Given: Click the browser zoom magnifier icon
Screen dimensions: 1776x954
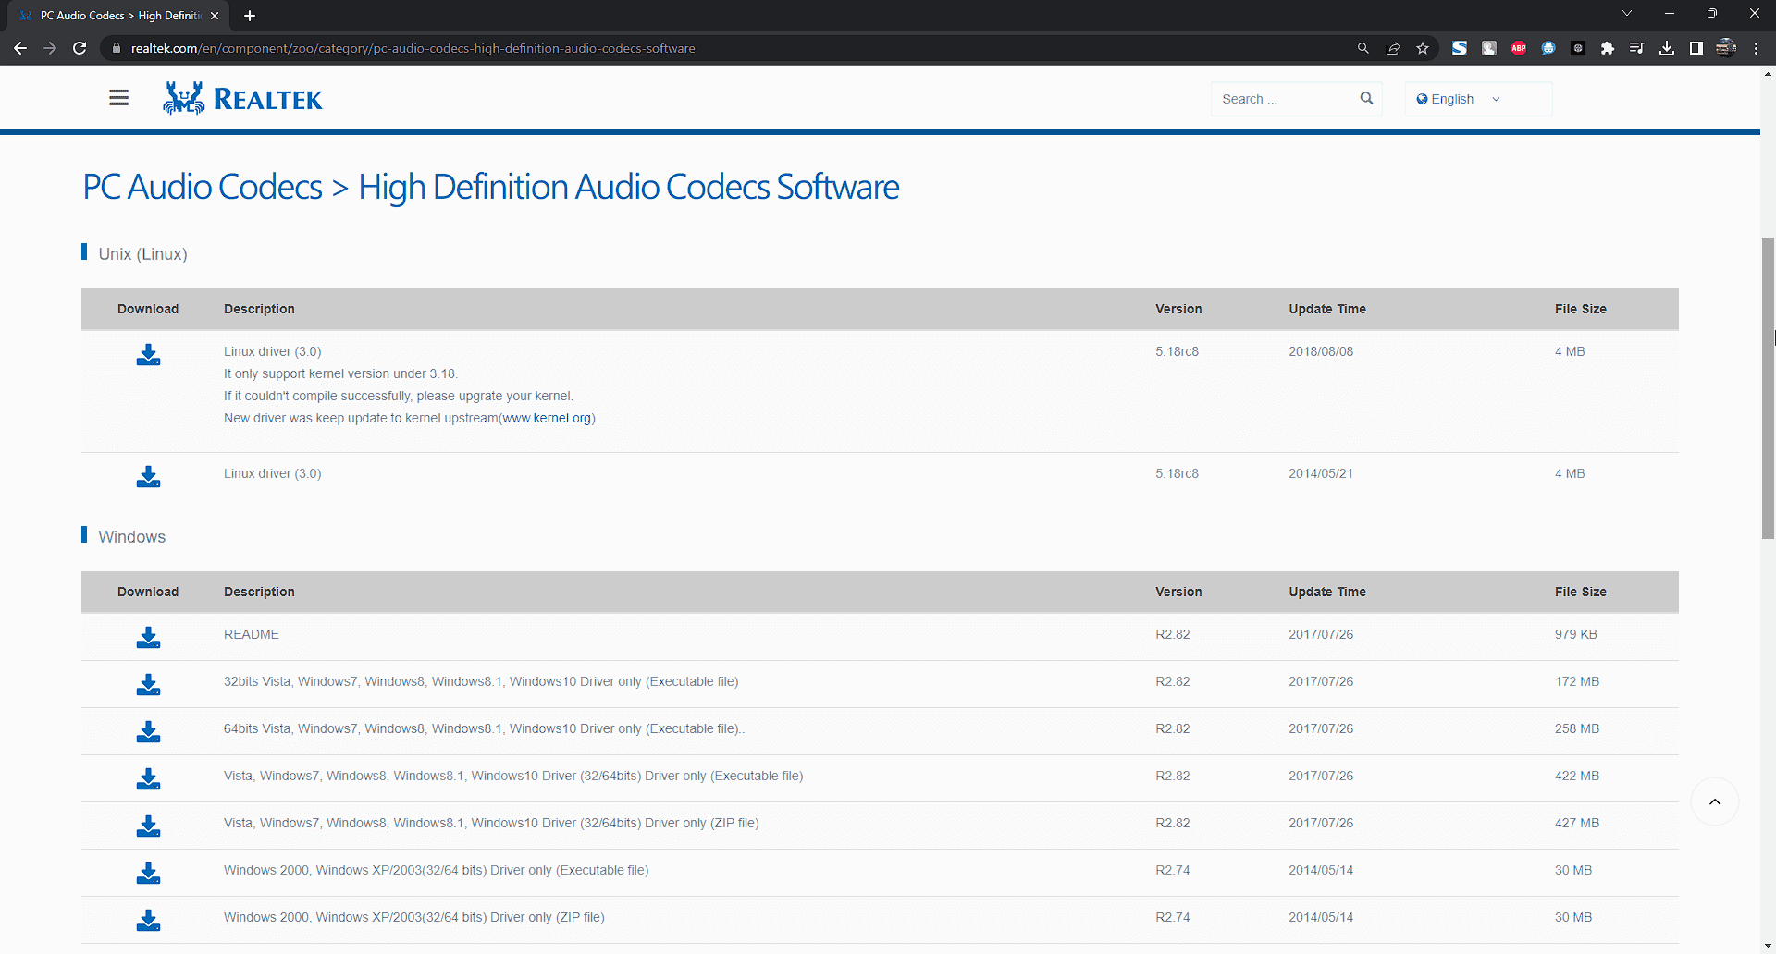Looking at the screenshot, I should click(1363, 48).
